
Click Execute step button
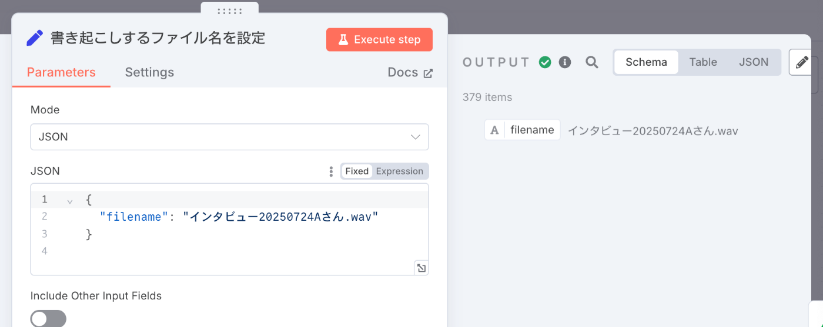point(379,39)
